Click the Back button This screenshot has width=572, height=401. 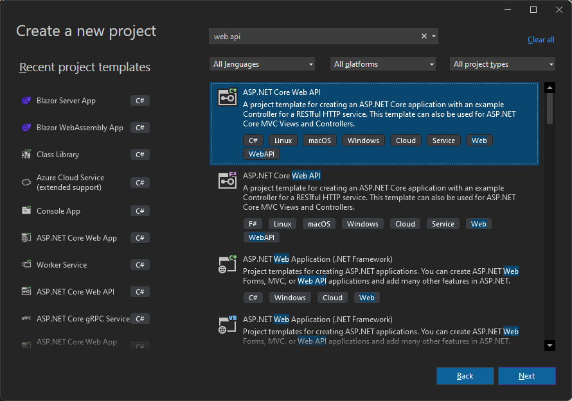(465, 376)
